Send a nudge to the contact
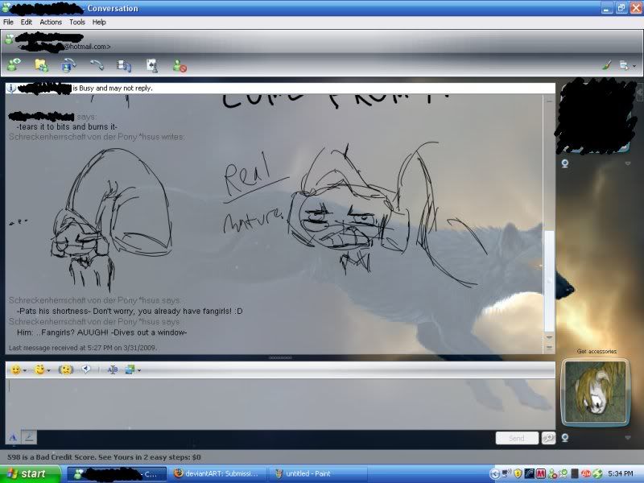 66,369
